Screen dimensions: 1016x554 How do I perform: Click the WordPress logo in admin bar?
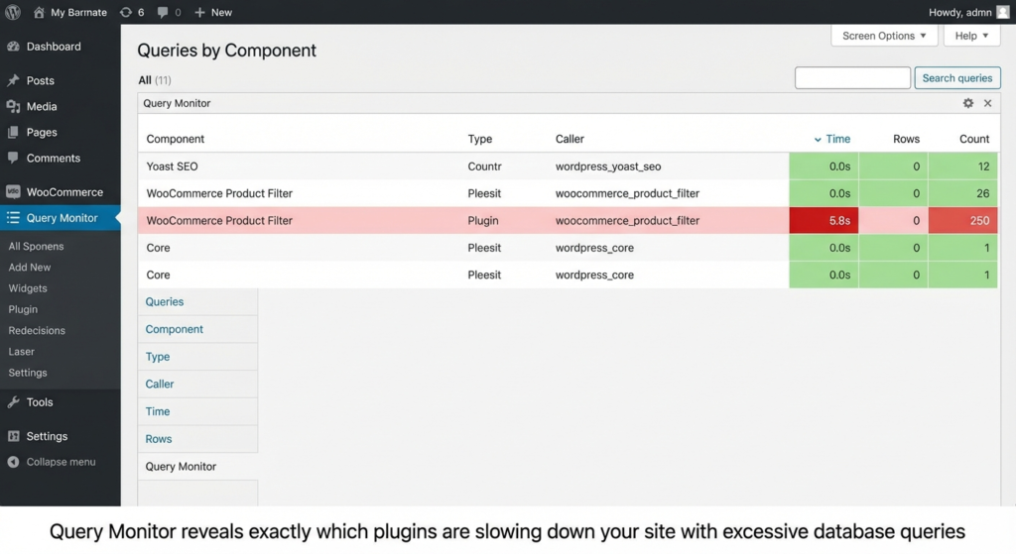[x=13, y=12]
